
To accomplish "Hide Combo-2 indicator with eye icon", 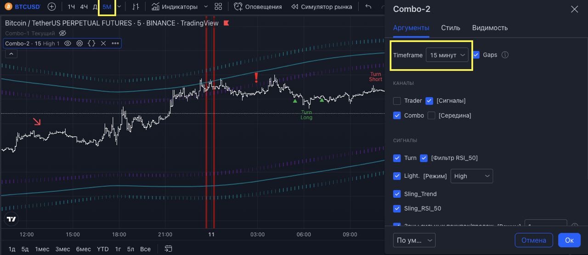I will 68,43.
